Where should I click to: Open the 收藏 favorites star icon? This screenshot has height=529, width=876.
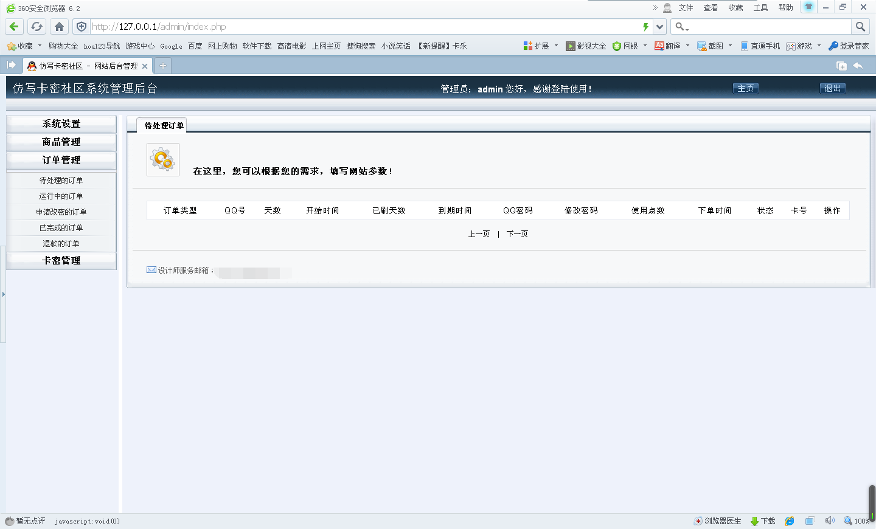click(x=12, y=46)
